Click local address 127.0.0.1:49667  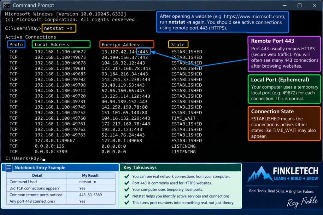55,141
